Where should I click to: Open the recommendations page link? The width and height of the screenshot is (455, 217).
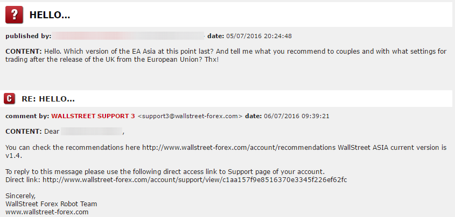tap(239, 148)
